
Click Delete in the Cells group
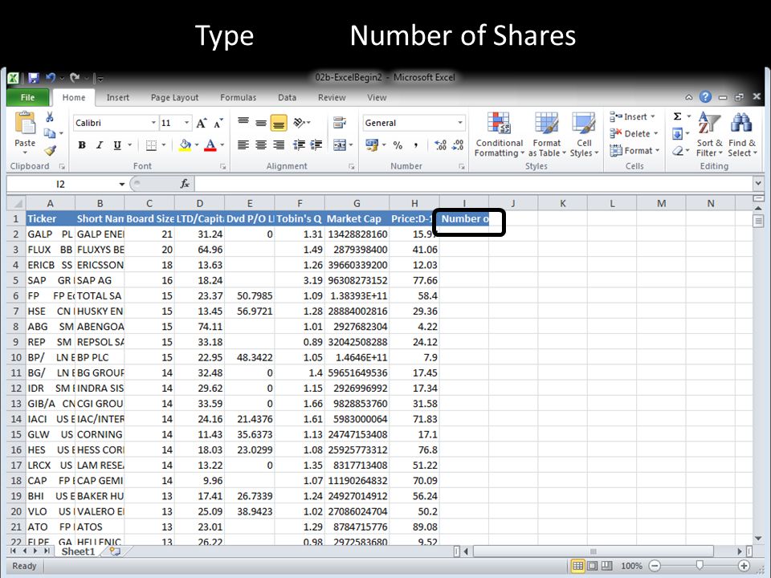(x=634, y=133)
